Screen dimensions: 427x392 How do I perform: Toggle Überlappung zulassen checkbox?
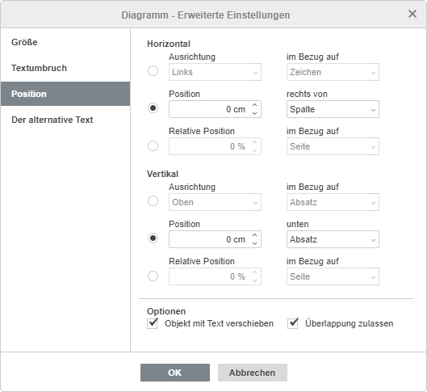(x=293, y=323)
